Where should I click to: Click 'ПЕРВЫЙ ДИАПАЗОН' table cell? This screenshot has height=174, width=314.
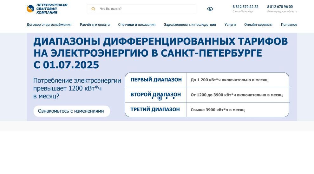click(156, 80)
